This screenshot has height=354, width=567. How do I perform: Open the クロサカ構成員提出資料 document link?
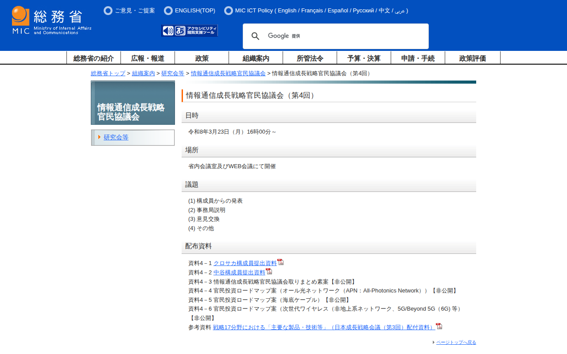pyautogui.click(x=245, y=263)
